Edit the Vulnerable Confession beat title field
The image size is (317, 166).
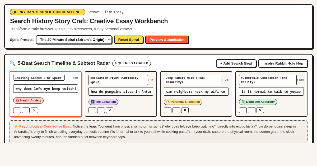click(x=268, y=80)
